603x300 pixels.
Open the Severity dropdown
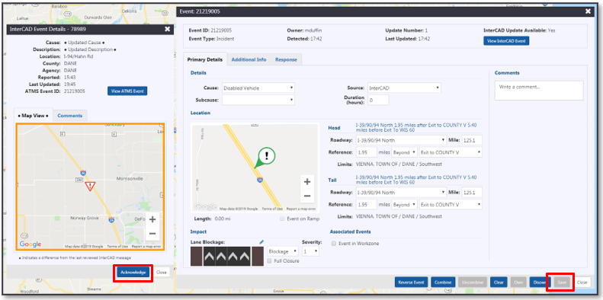tap(311, 251)
